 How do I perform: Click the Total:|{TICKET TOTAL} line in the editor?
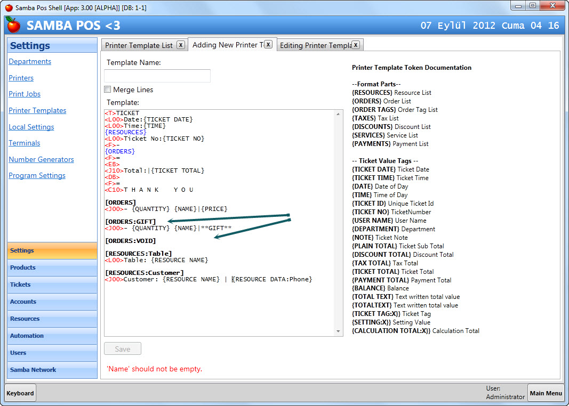pos(155,170)
